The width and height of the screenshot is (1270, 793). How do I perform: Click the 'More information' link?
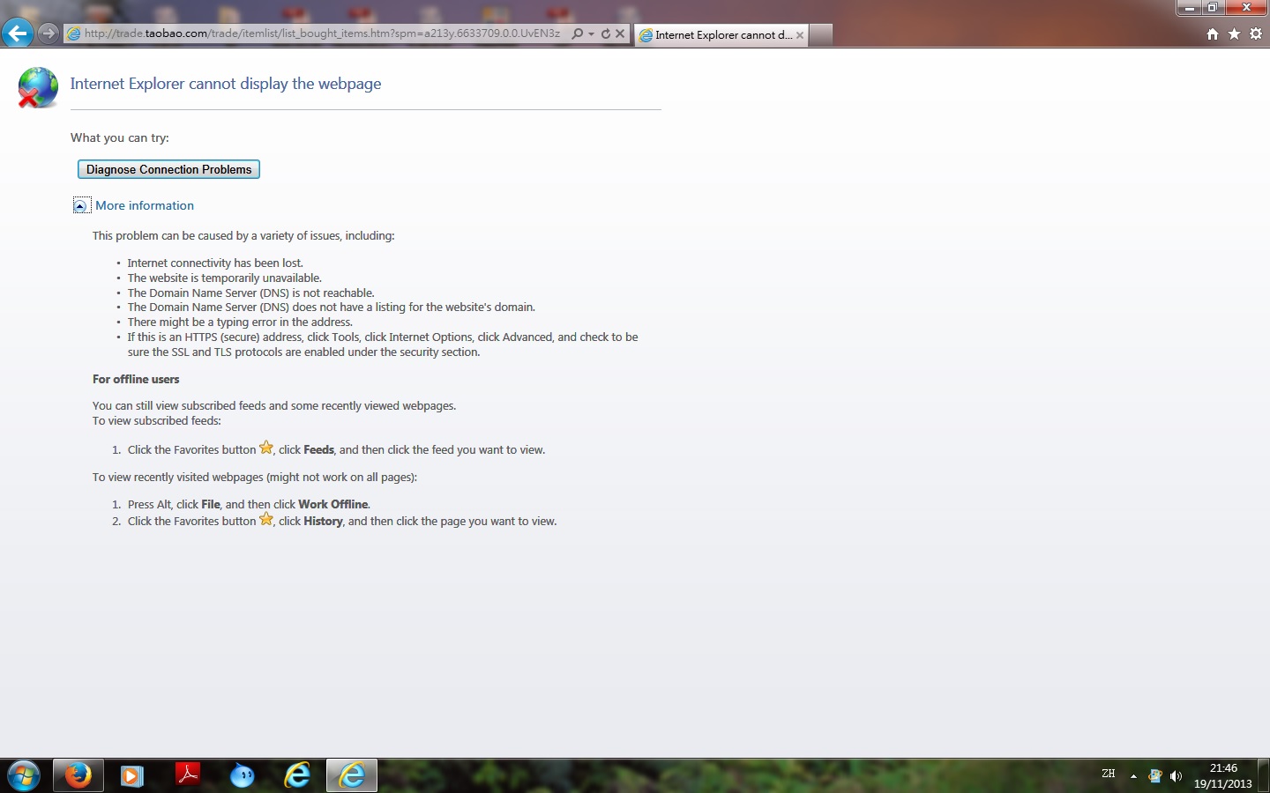tap(145, 205)
